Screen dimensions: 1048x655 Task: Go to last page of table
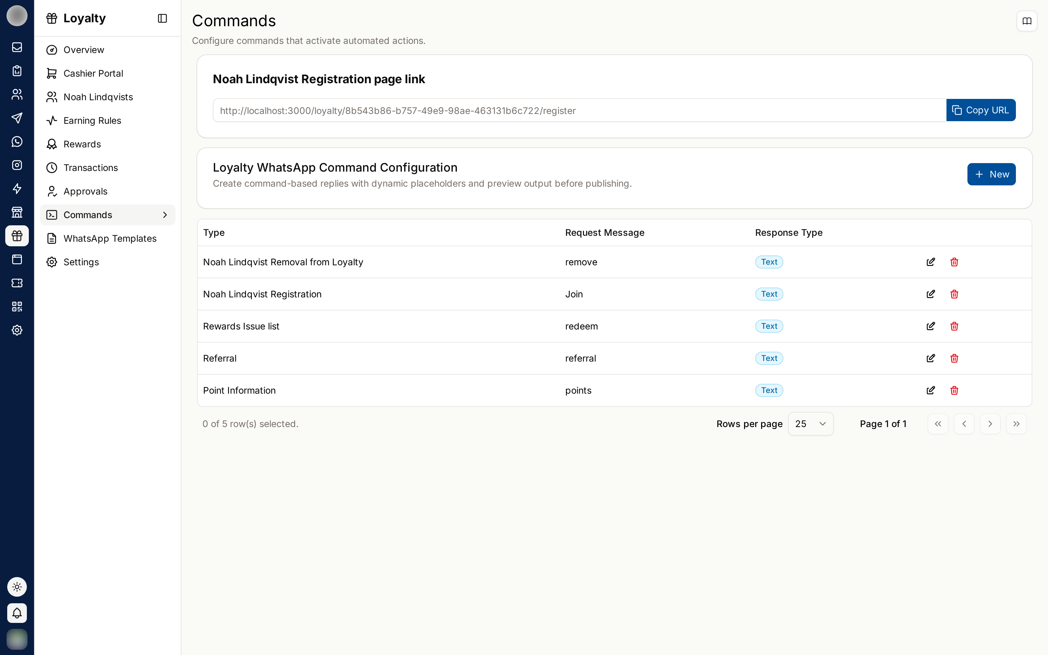coord(1016,424)
